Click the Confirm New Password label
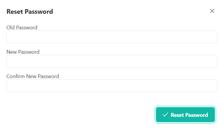 pyautogui.click(x=33, y=76)
